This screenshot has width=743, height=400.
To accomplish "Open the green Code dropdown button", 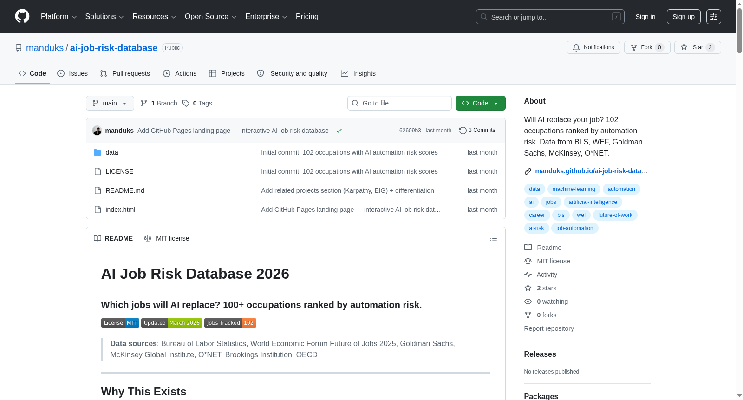I will (x=481, y=103).
